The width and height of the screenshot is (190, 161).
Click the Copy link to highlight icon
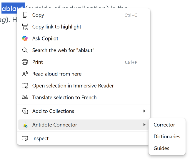pos(25,27)
